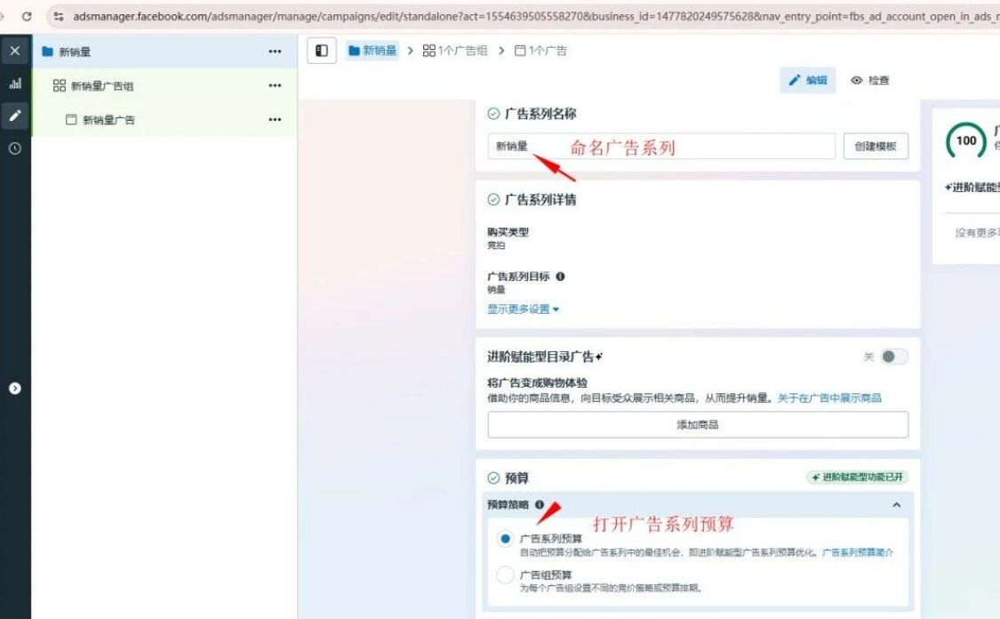Toggle 进阶赋能型目录广告 switch
This screenshot has height=619, width=1000.
pyautogui.click(x=892, y=357)
